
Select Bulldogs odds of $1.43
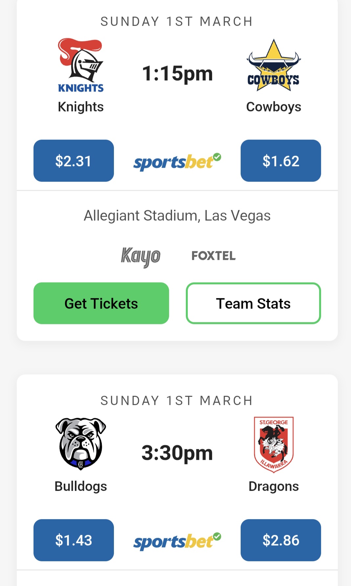[74, 540]
